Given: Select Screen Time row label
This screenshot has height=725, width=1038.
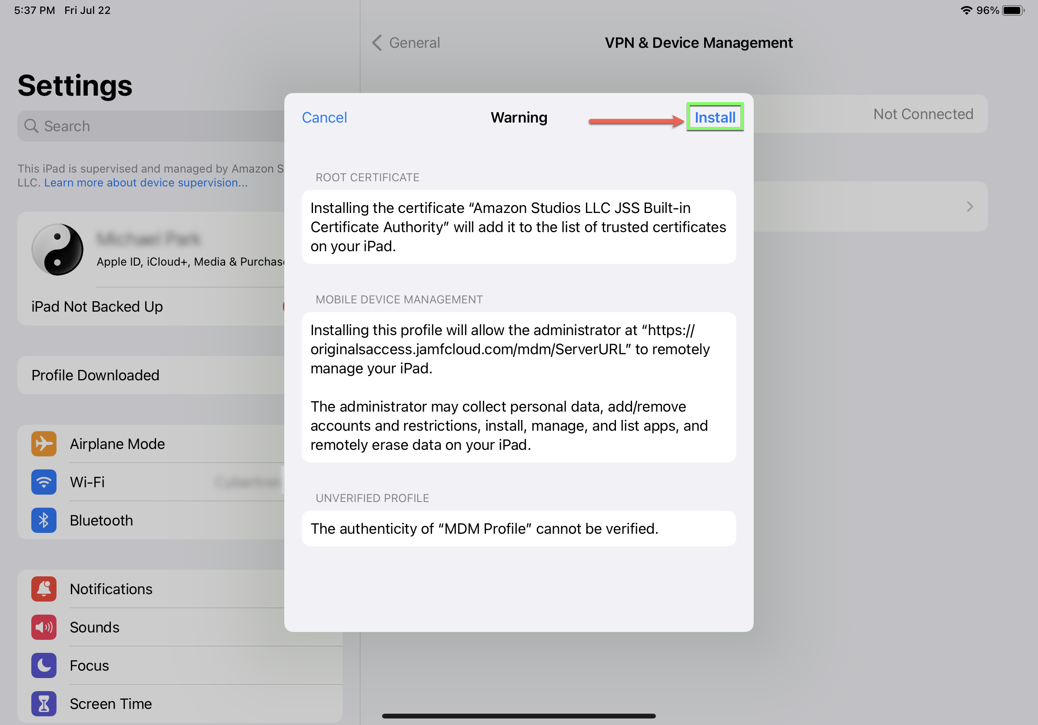Looking at the screenshot, I should click(111, 704).
